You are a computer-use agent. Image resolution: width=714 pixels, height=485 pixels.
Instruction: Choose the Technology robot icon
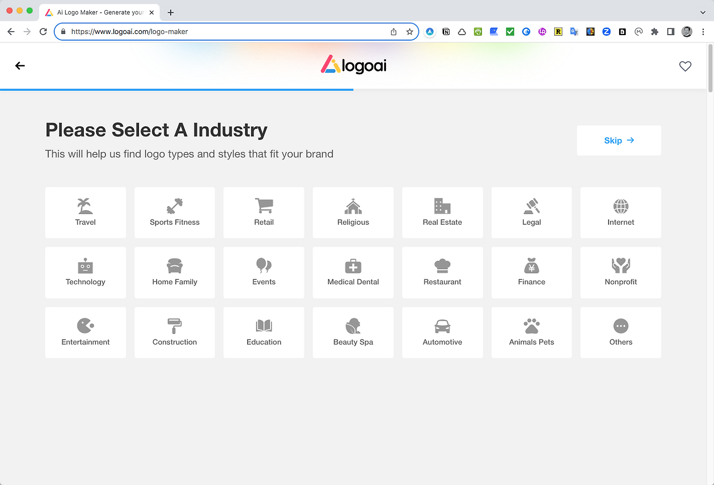pos(85,266)
